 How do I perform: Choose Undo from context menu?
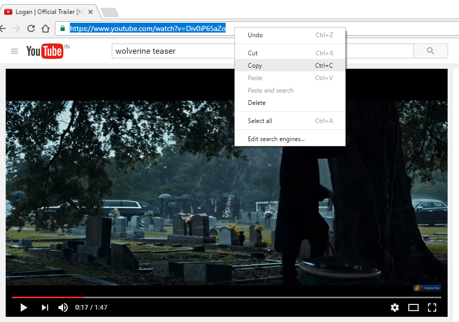point(290,35)
